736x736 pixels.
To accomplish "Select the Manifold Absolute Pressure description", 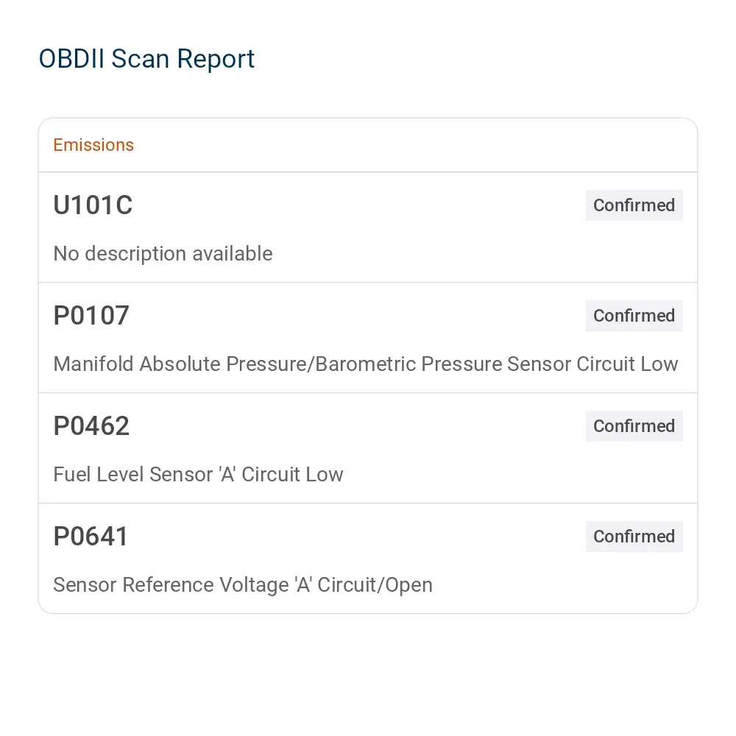I will pyautogui.click(x=366, y=364).
